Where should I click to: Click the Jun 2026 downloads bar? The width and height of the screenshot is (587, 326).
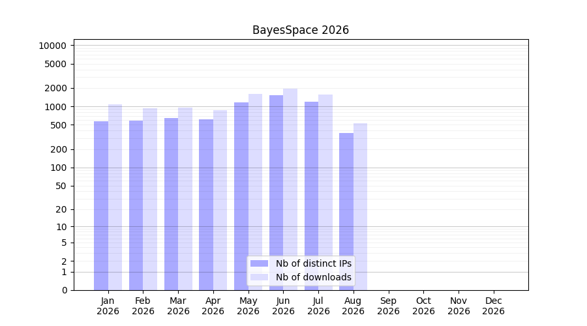coord(290,189)
